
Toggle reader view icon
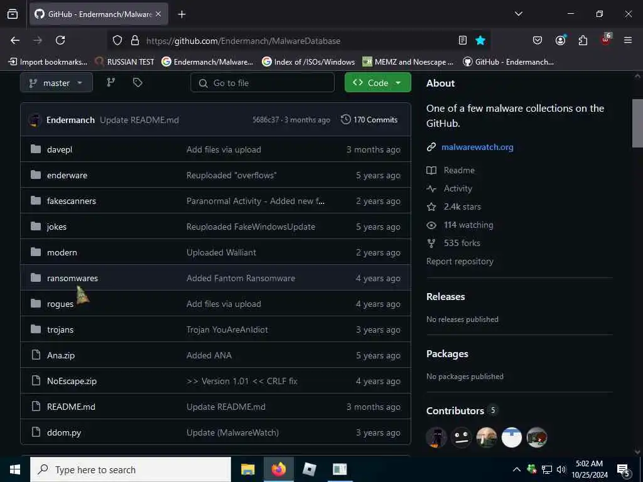point(463,40)
